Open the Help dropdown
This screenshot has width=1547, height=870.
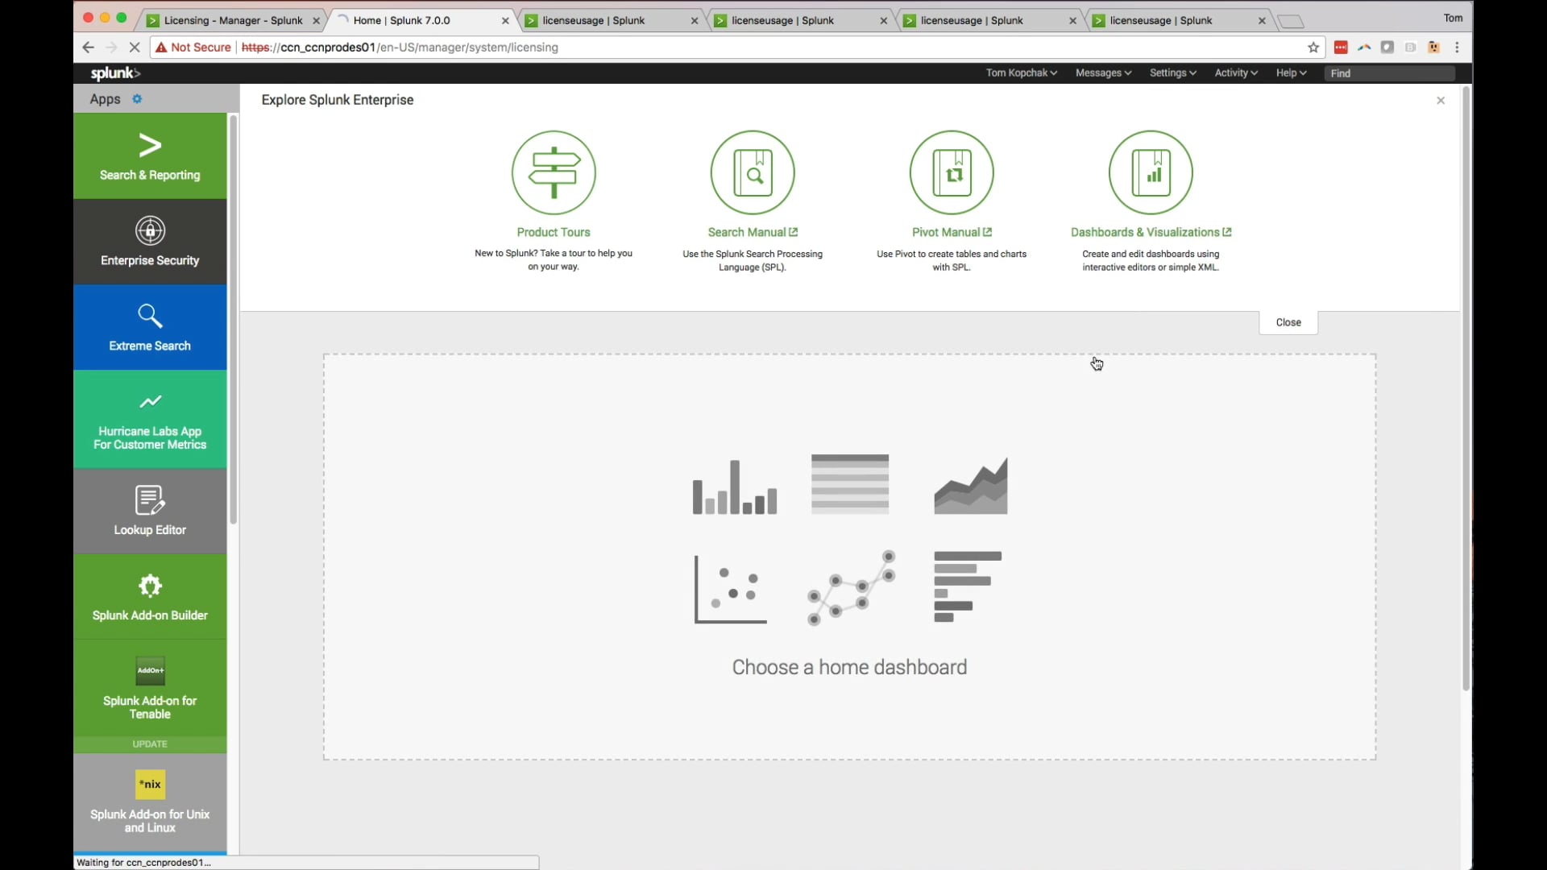click(1290, 72)
